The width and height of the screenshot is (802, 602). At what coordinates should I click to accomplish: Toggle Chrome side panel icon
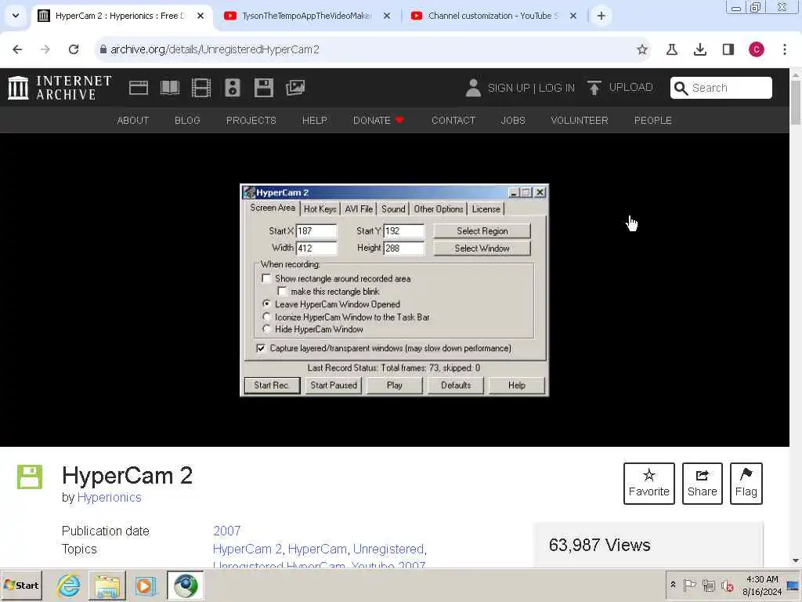728,49
